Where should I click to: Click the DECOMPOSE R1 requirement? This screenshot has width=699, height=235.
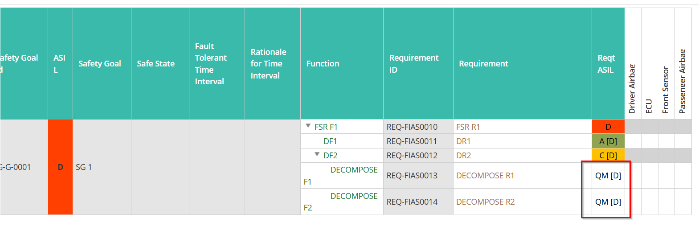[x=485, y=175]
